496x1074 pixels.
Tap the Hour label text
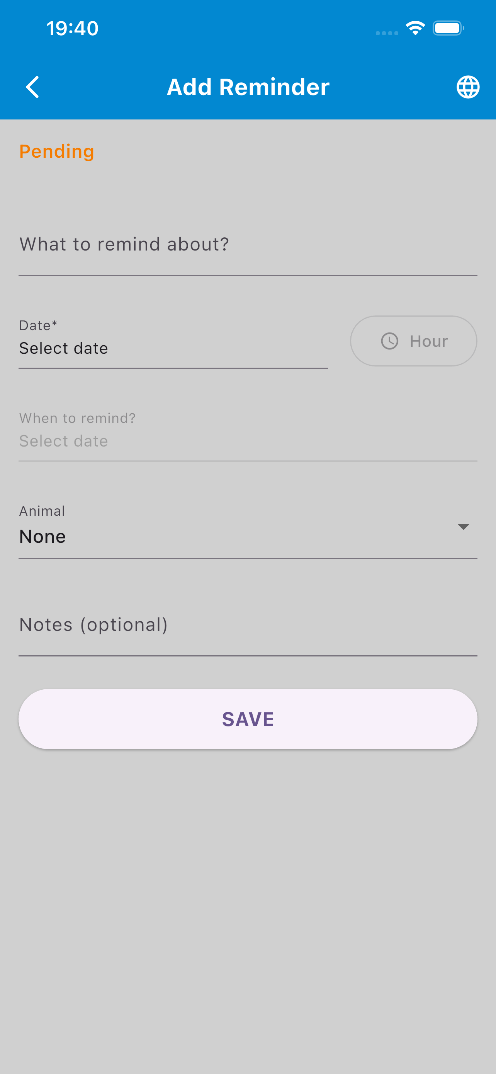[428, 341]
